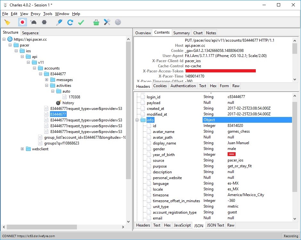Open the Tools wrench icon
Image resolution: width=301 pixels, height=240 pixels.
pos(107,22)
